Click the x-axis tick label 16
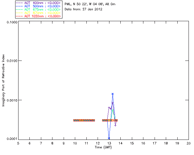This screenshot has width=194, height=155. 143,143
